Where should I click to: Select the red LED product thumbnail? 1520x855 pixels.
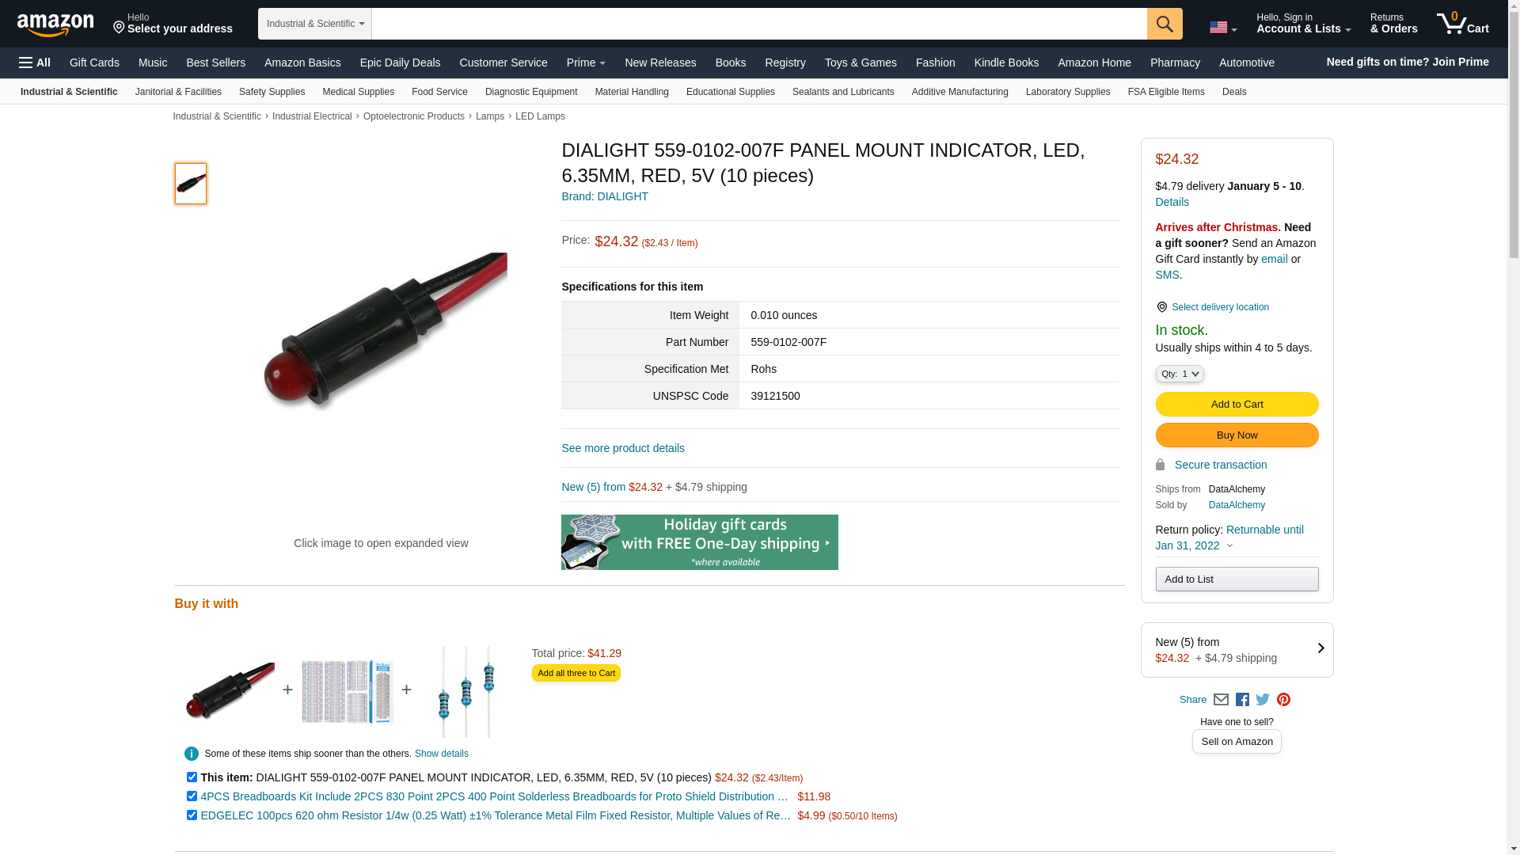tap(191, 184)
